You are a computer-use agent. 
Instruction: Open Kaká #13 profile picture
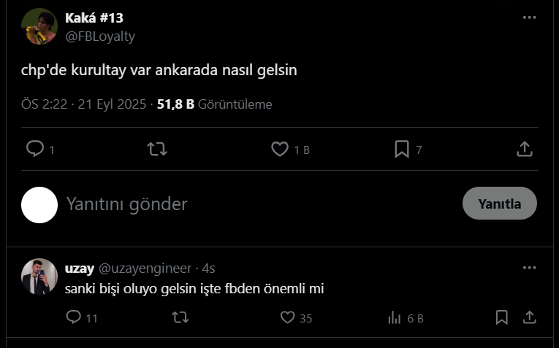[39, 26]
